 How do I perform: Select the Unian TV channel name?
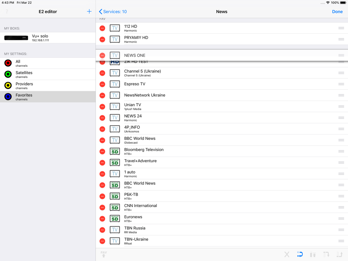133,105
